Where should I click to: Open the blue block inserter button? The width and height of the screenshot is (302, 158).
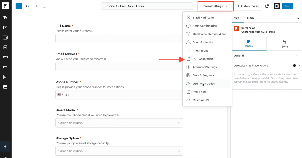pos(19,6)
